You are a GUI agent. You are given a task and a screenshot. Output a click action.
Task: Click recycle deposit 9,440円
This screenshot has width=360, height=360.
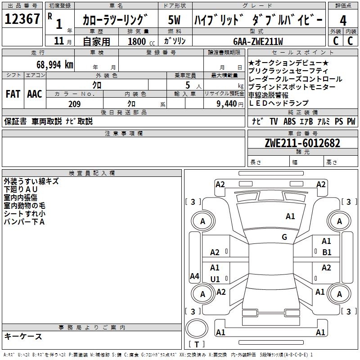[230, 104]
